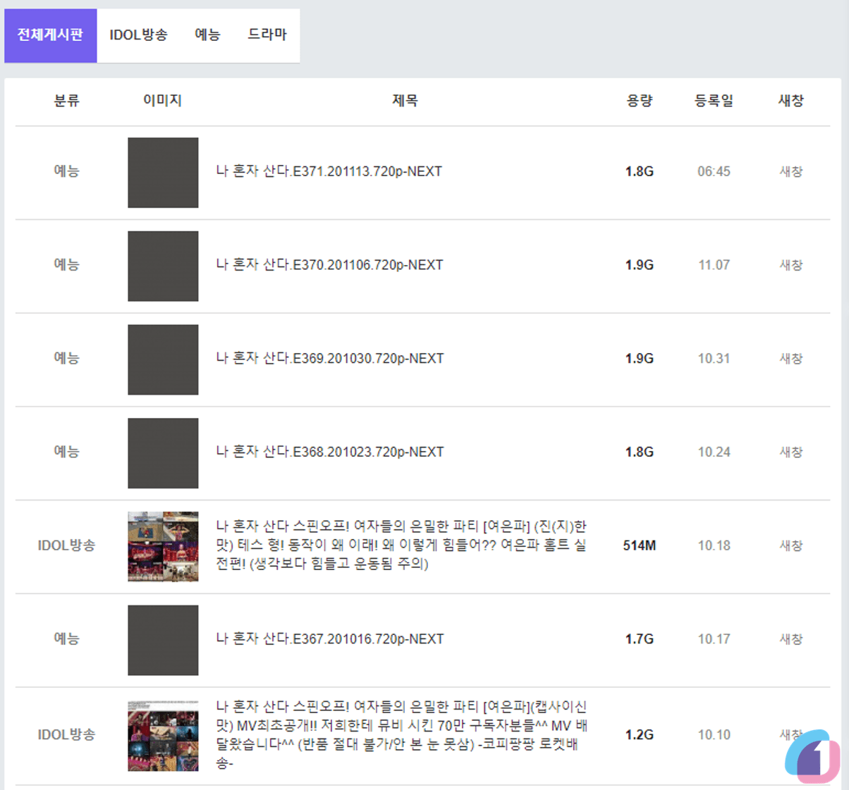Click the 예능 category in the E368 row
849x790 pixels.
[x=66, y=452]
